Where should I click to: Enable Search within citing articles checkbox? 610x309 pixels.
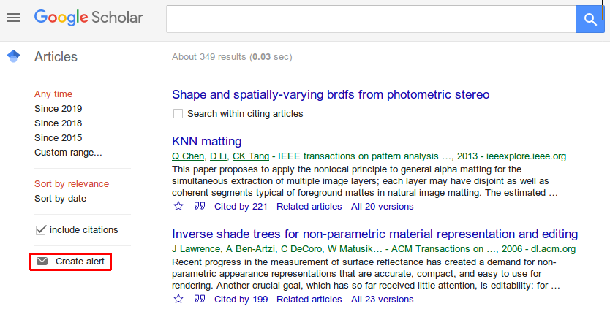178,114
